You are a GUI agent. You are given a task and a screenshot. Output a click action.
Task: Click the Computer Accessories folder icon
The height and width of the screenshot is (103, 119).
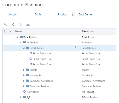[28, 81]
